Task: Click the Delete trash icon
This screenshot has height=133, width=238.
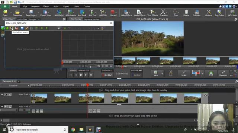Action: coord(186,13)
